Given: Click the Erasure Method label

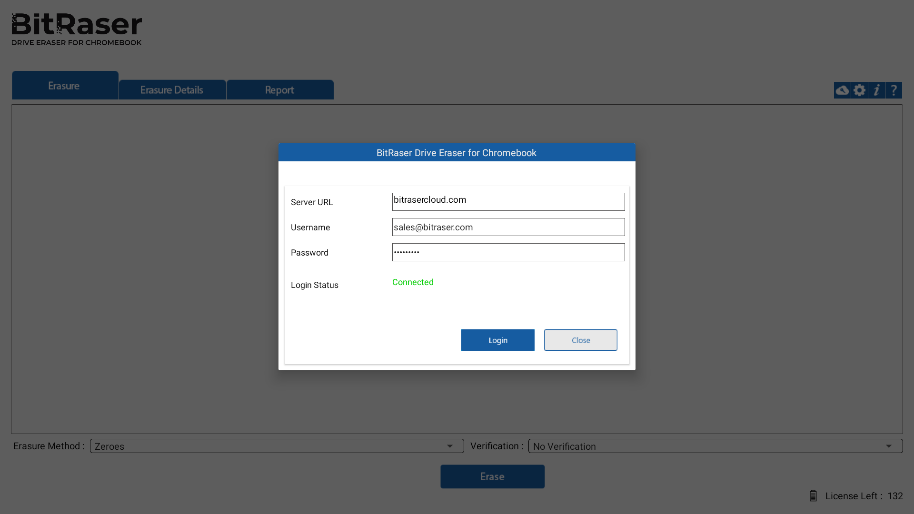Looking at the screenshot, I should [49, 446].
